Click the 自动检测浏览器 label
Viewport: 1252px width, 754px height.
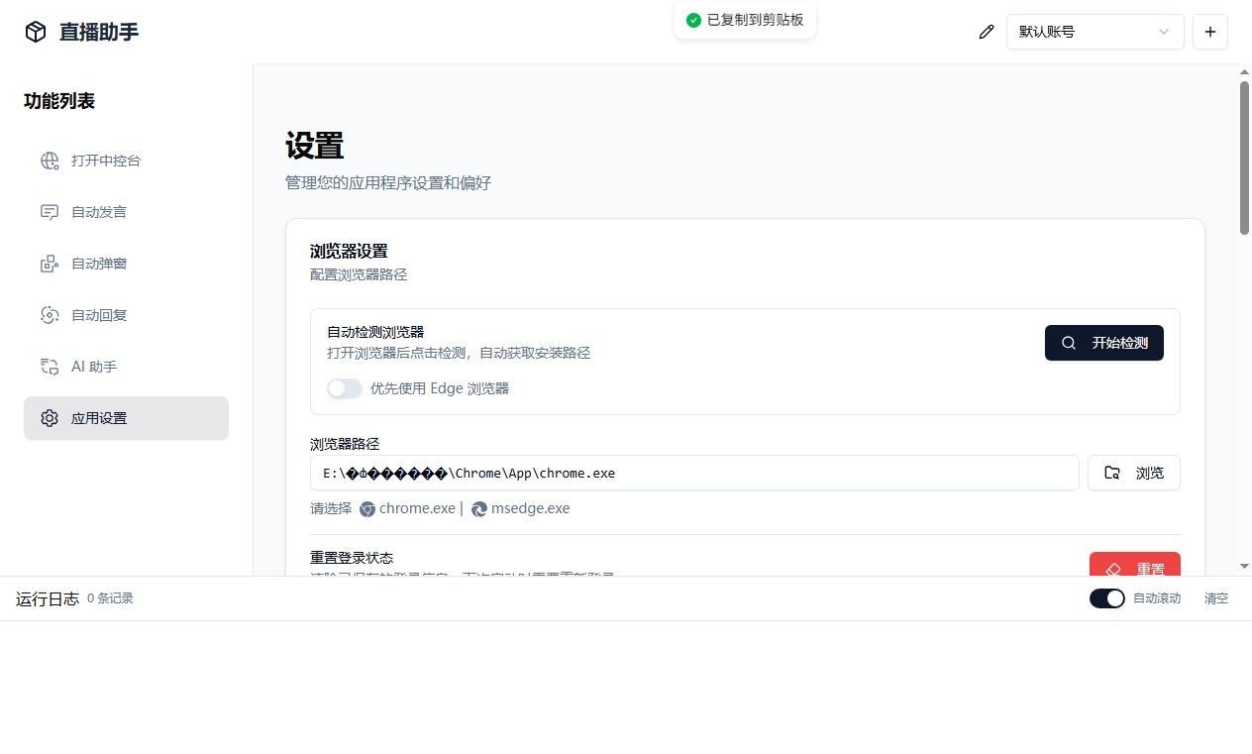click(375, 332)
